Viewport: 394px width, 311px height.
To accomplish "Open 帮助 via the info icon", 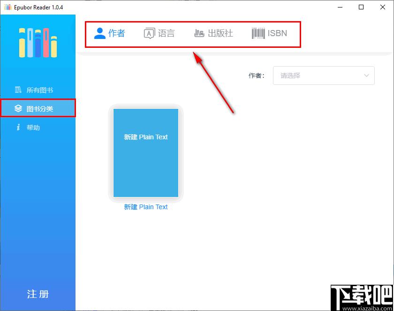I will click(x=18, y=128).
